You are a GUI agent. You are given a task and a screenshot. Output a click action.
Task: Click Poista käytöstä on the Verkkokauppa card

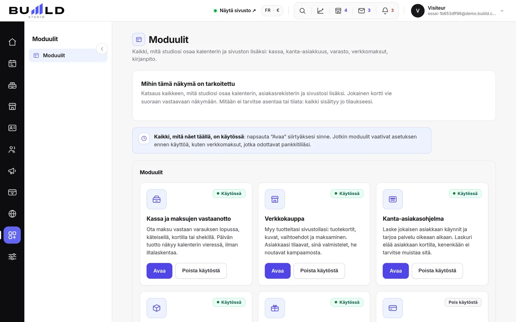319,271
